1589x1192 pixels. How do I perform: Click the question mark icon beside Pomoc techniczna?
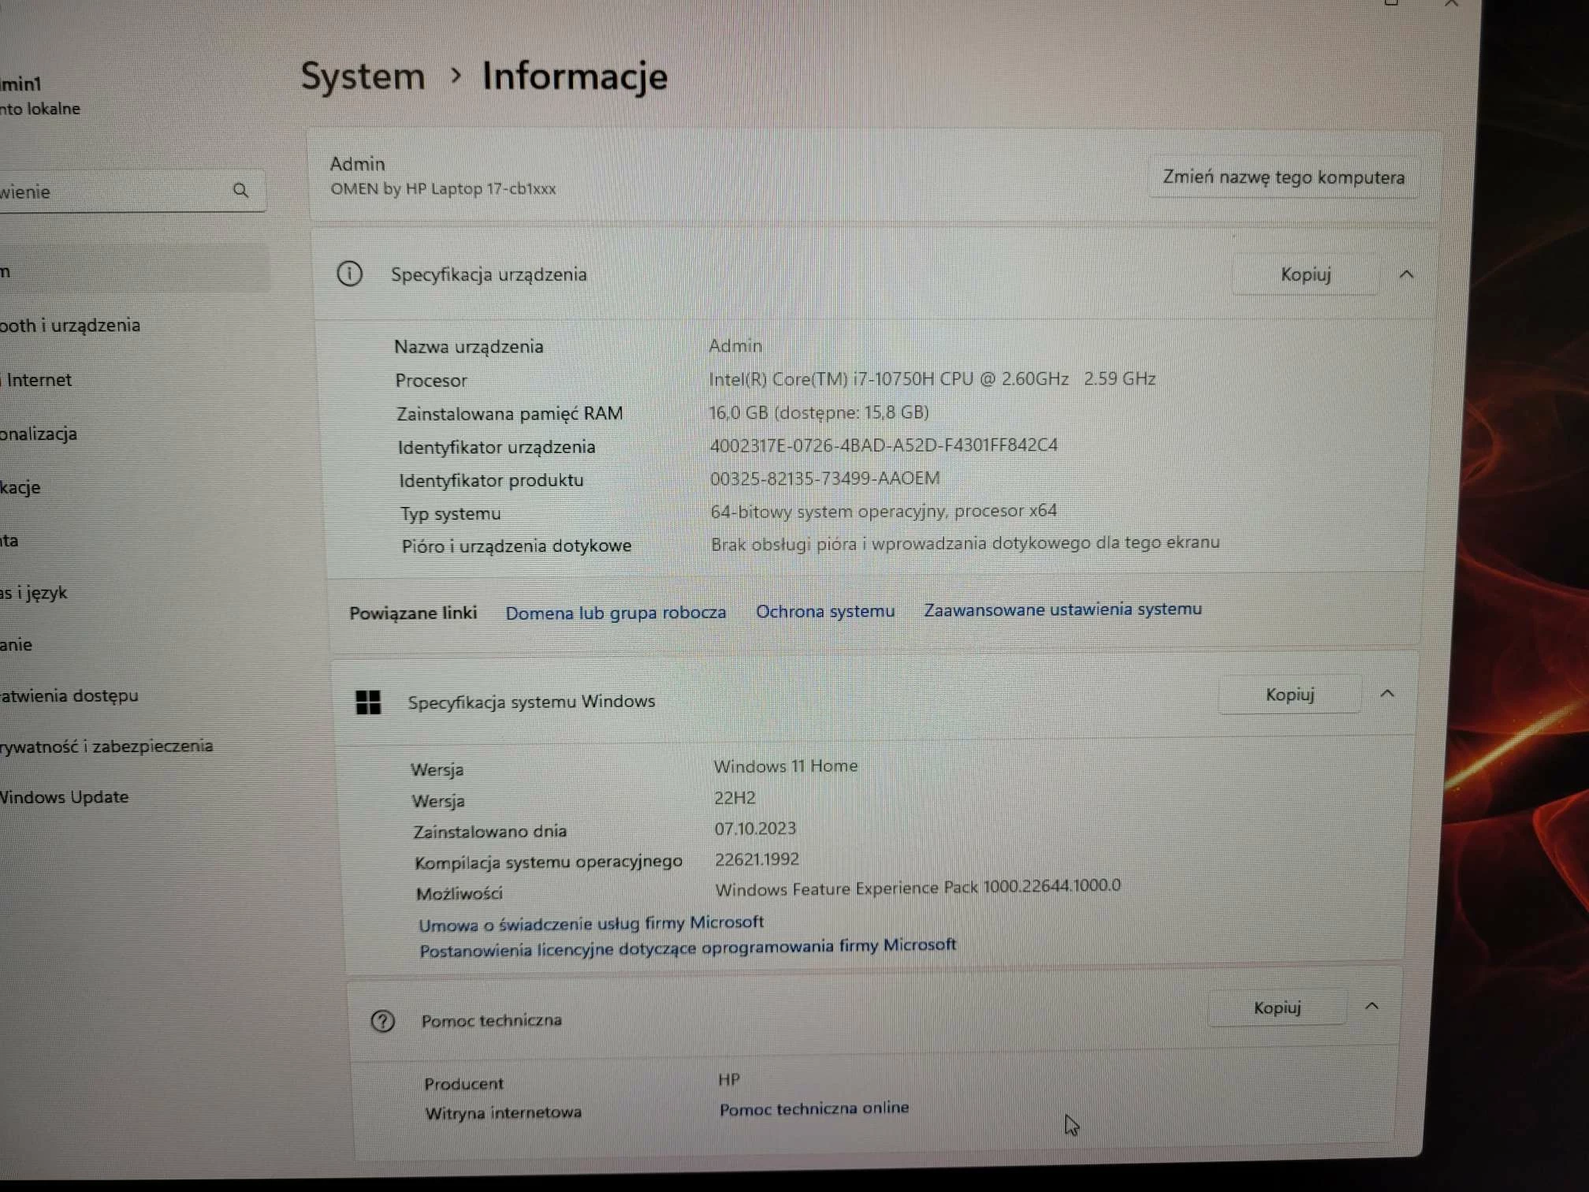tap(383, 1022)
